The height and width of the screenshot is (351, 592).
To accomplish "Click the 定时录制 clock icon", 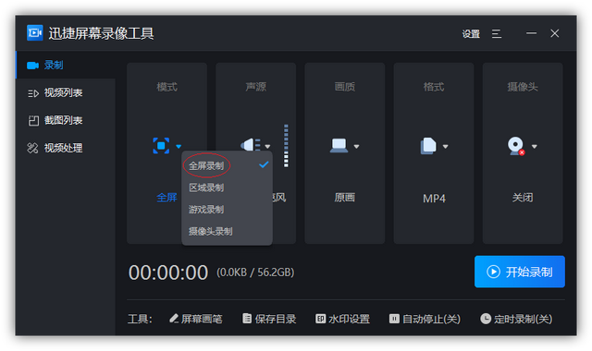I will pyautogui.click(x=486, y=319).
